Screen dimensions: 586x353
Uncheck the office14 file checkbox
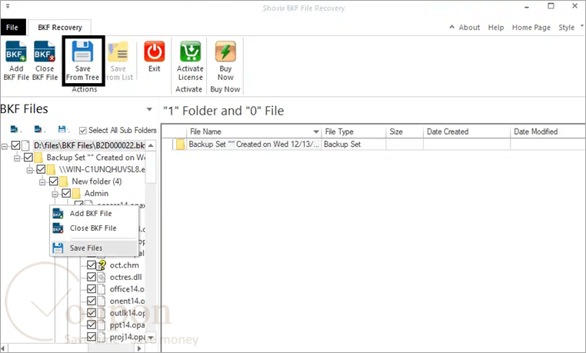tap(92, 289)
